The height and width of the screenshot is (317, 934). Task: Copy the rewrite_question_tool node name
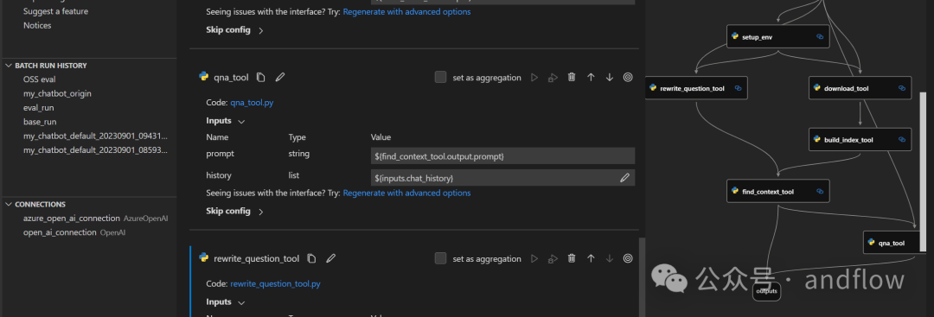pyautogui.click(x=311, y=258)
